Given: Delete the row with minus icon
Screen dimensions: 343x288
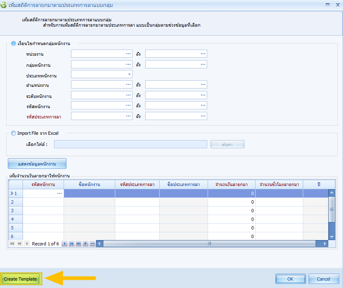Looking at the screenshot, I should click(92, 243).
